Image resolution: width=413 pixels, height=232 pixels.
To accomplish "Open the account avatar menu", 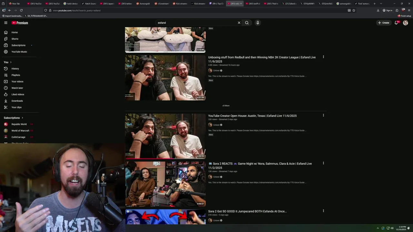I will click(x=406, y=23).
